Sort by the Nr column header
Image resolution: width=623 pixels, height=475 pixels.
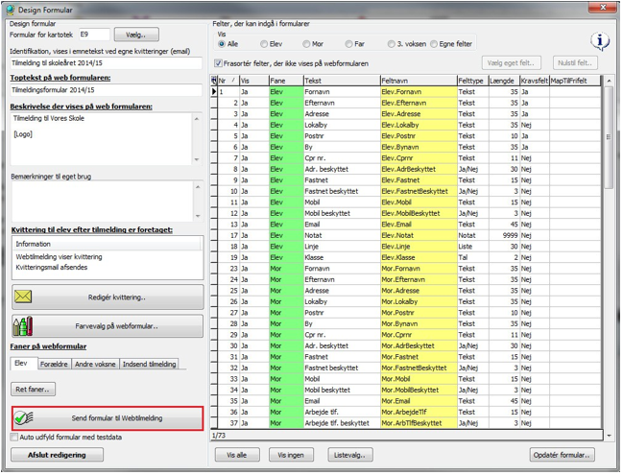tap(228, 81)
